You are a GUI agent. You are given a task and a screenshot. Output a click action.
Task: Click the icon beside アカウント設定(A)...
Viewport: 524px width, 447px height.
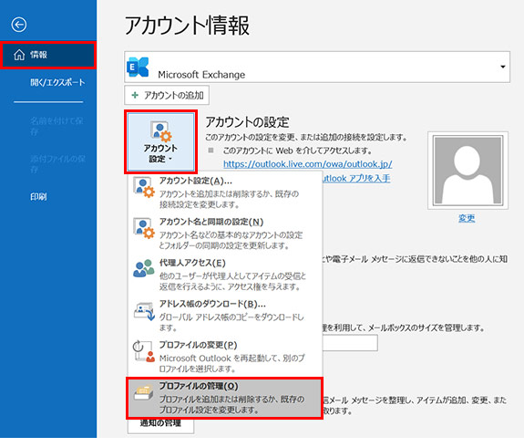point(144,187)
